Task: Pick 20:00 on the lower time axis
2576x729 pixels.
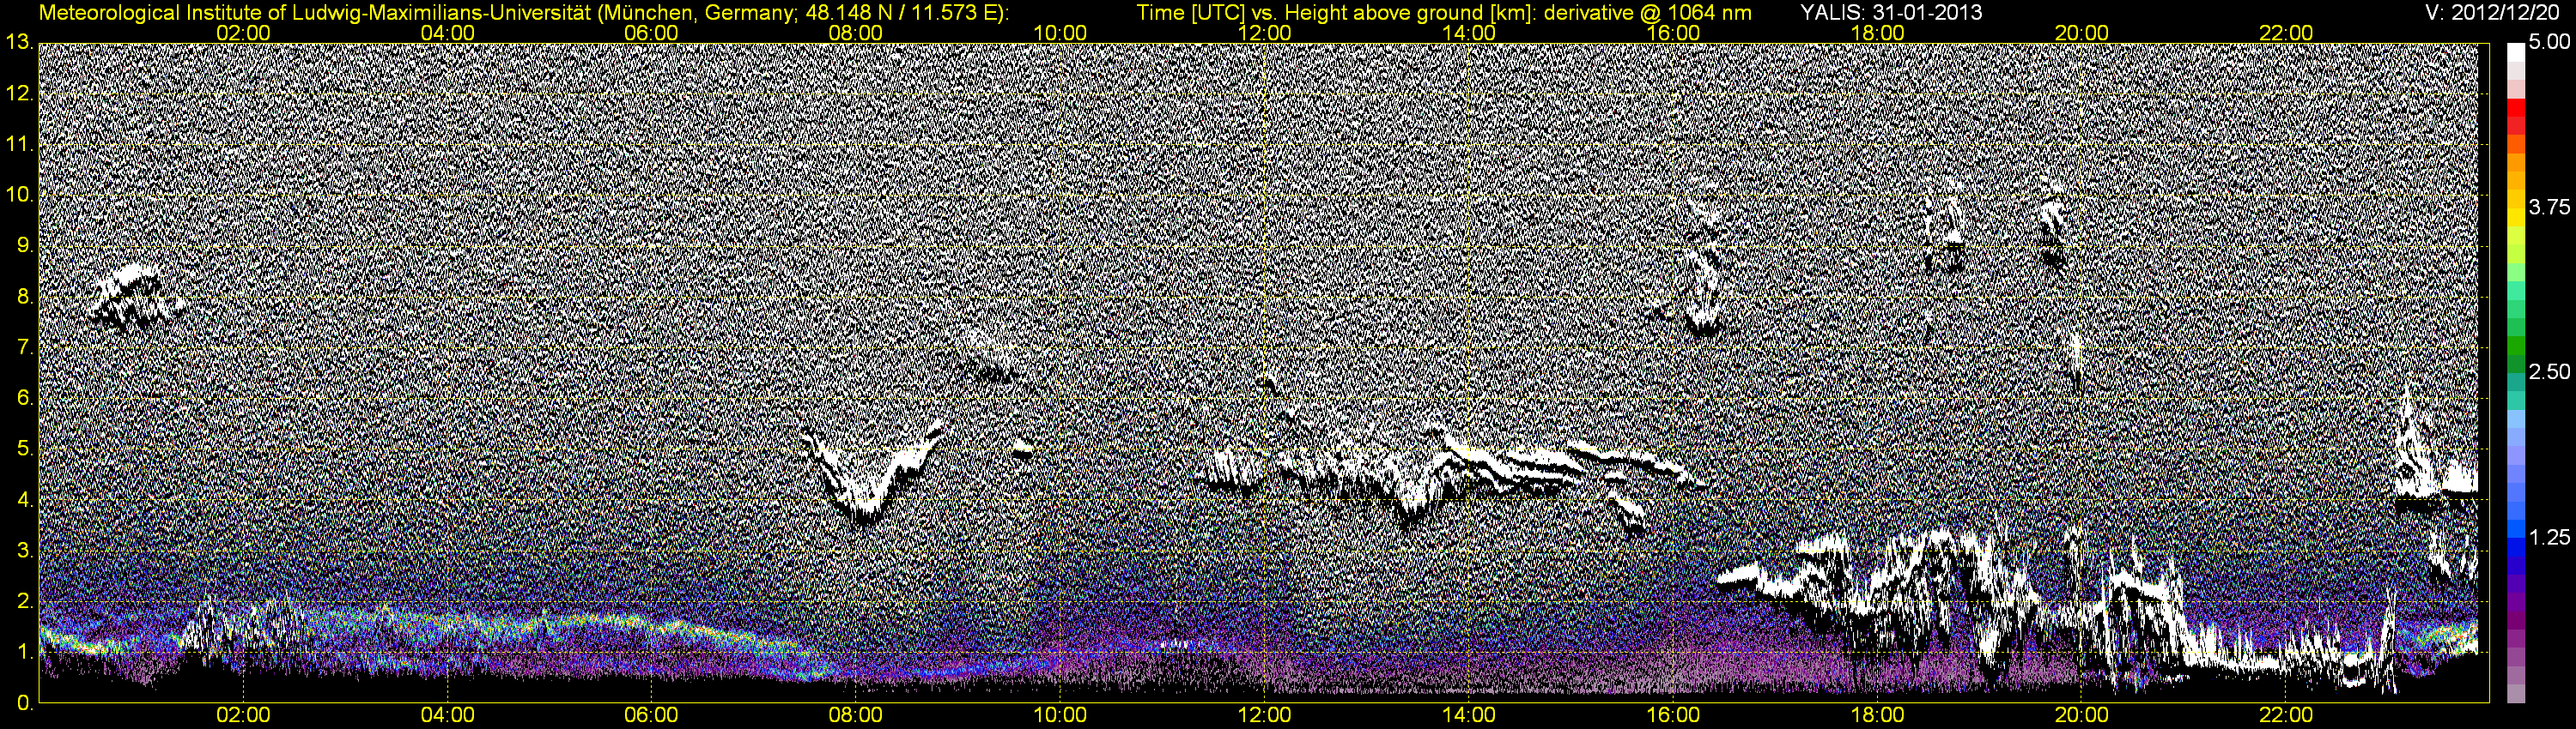Action: click(2081, 715)
